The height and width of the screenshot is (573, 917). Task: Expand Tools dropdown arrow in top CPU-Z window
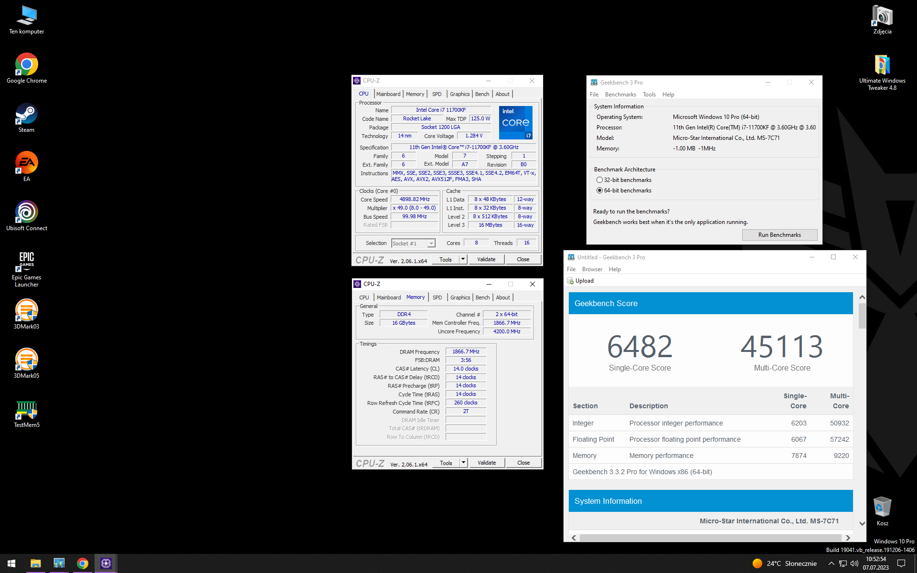[x=463, y=259]
